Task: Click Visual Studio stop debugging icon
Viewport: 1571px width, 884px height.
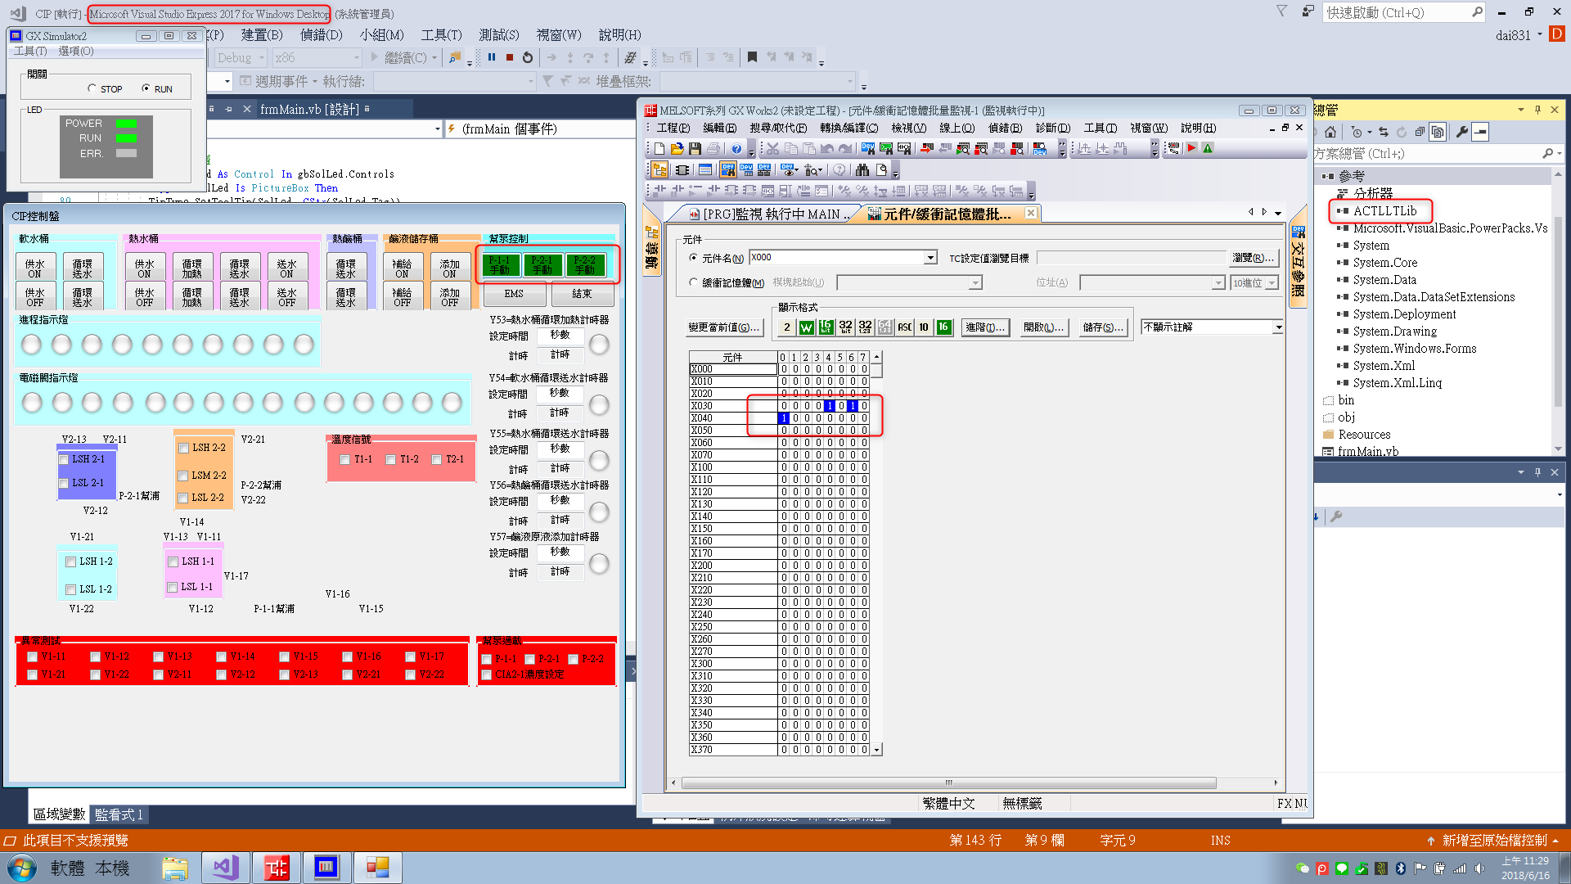Action: (510, 57)
